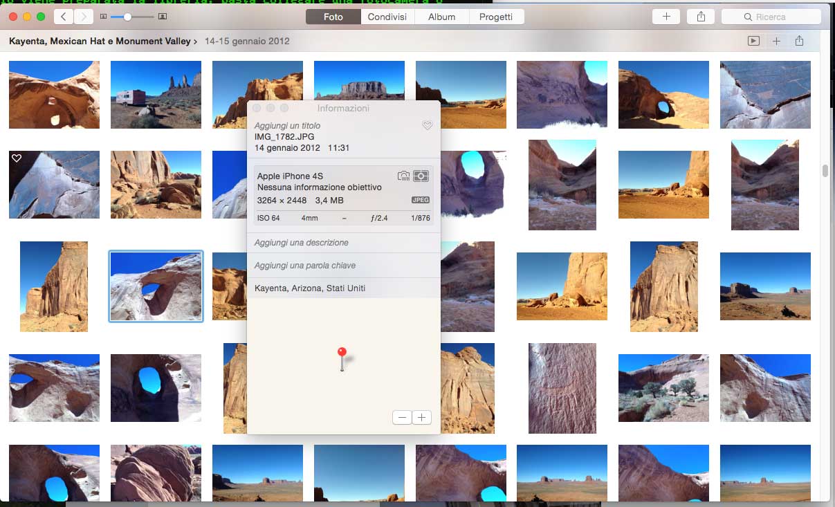Image resolution: width=835 pixels, height=507 pixels.
Task: Click the Kayenta, Arizona, Stati Uniti location
Action: [x=310, y=288]
